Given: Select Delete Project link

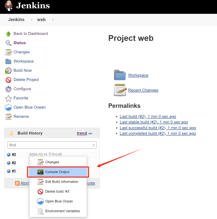Looking at the screenshot, I should (26, 80).
